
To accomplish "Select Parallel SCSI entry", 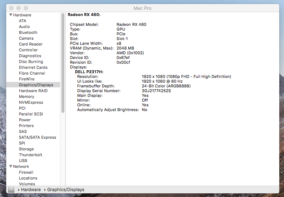I will pos(31,114).
